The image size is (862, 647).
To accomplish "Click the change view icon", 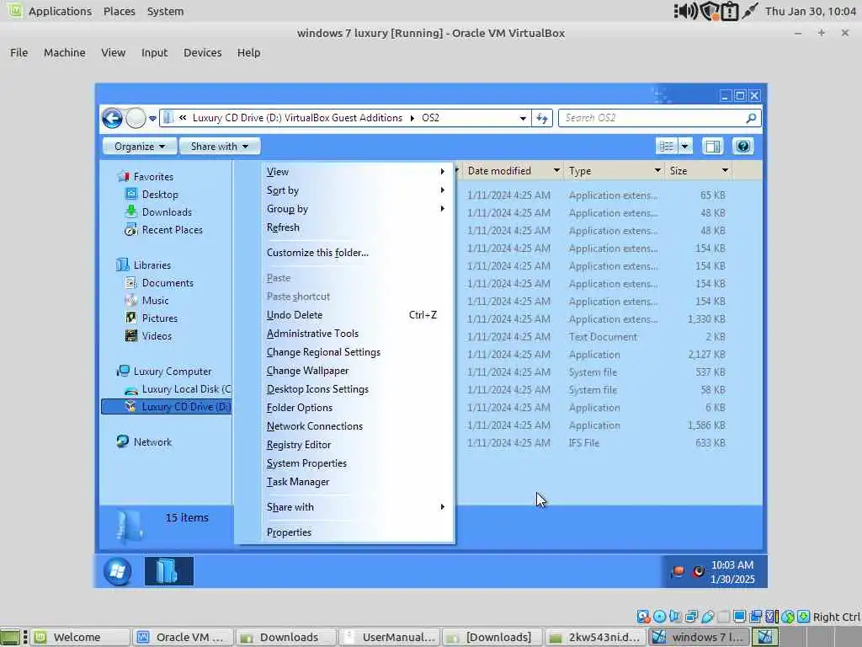I will pos(667,146).
